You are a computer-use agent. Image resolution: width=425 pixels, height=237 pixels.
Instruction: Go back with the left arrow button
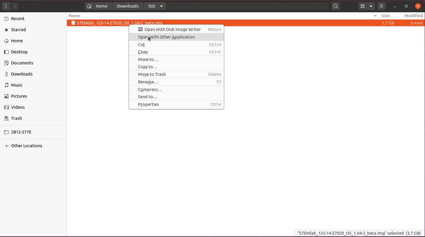6,6
